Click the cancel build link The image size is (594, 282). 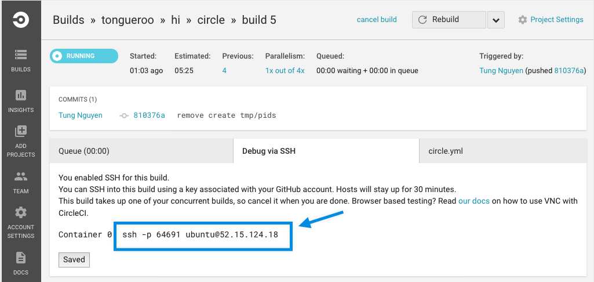coord(377,20)
